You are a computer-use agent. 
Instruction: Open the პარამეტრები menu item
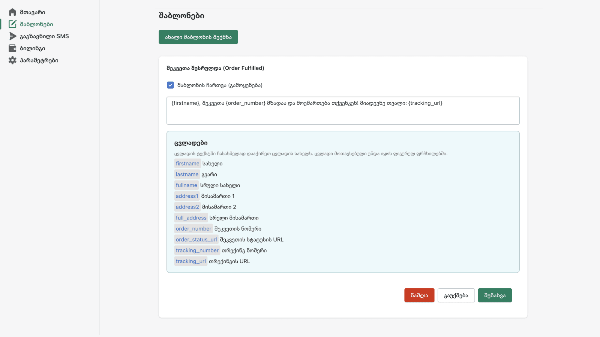[x=39, y=60]
